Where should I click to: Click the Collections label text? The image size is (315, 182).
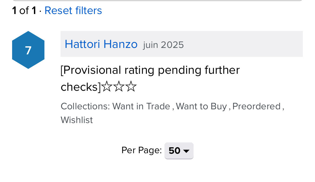(85, 106)
